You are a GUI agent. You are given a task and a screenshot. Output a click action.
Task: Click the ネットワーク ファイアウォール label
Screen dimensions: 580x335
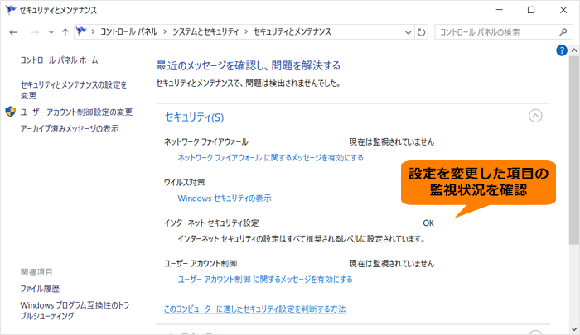tap(206, 141)
